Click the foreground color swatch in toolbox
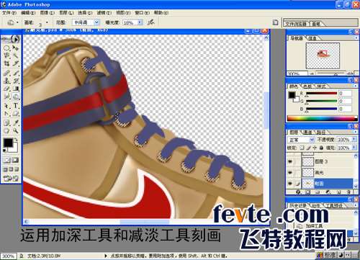 tap(8, 143)
